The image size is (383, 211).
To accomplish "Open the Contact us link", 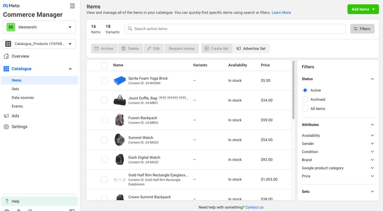I will pyautogui.click(x=255, y=207).
